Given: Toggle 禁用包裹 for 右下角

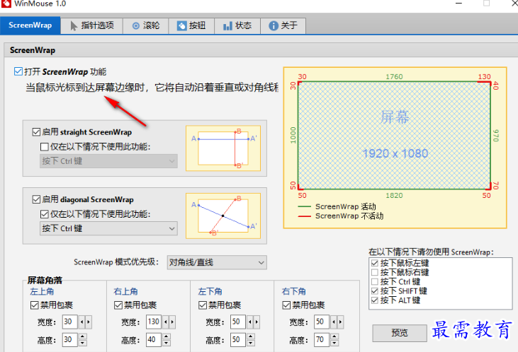Looking at the screenshot, I should [286, 305].
